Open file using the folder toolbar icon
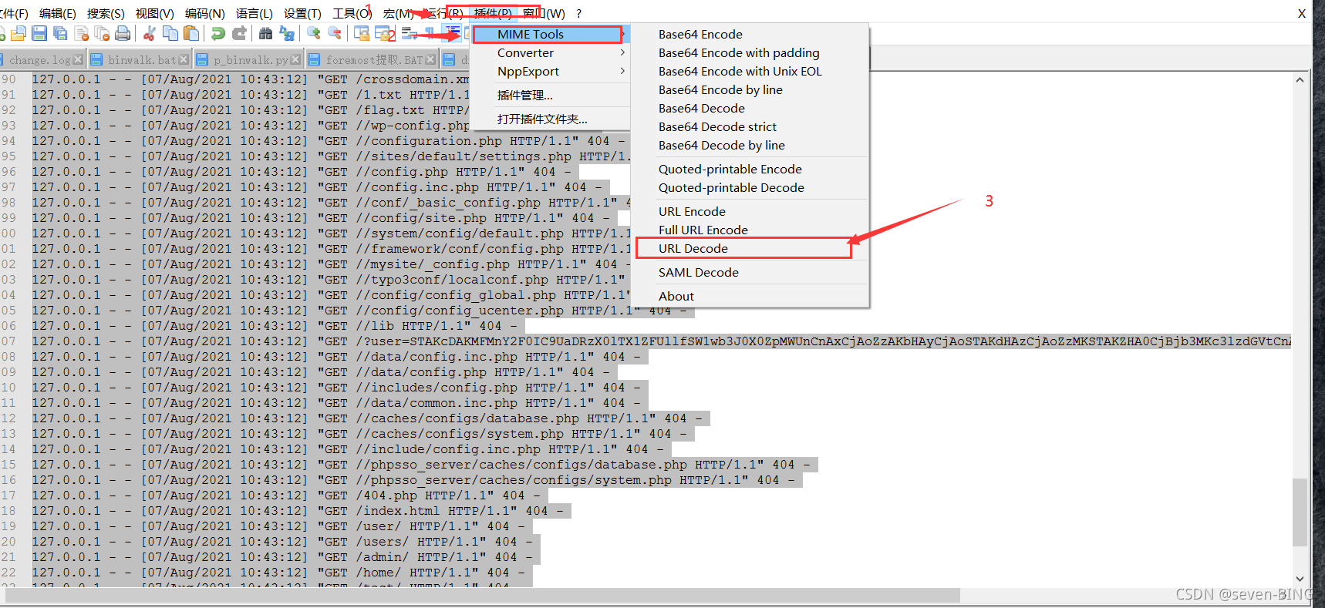 [19, 33]
